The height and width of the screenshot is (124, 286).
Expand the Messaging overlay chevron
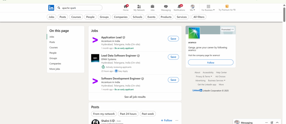coord(277,123)
